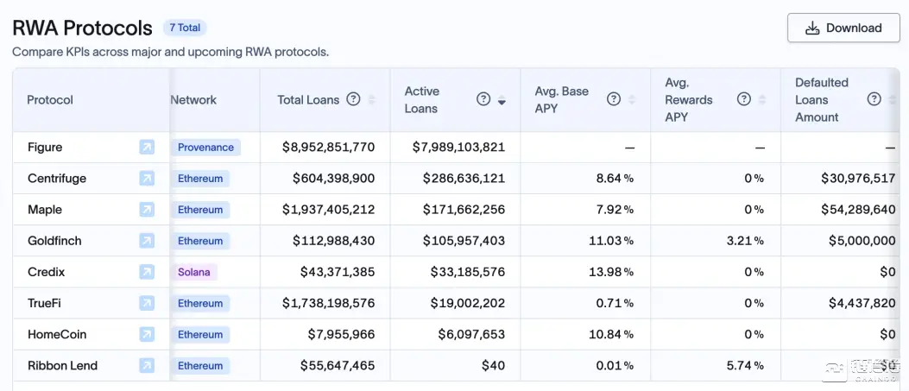Toggle Active Loans descending sort arrow

[502, 100]
